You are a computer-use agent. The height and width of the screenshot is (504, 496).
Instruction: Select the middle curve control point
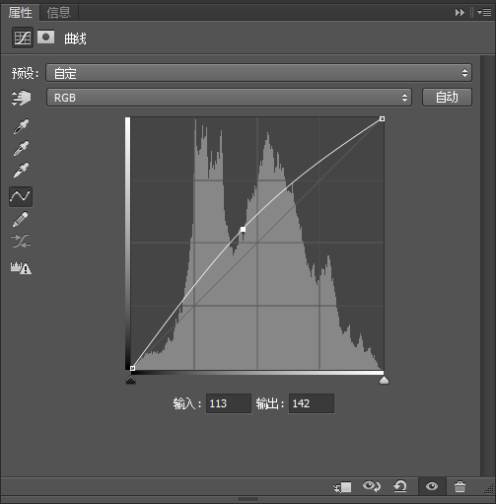(243, 229)
